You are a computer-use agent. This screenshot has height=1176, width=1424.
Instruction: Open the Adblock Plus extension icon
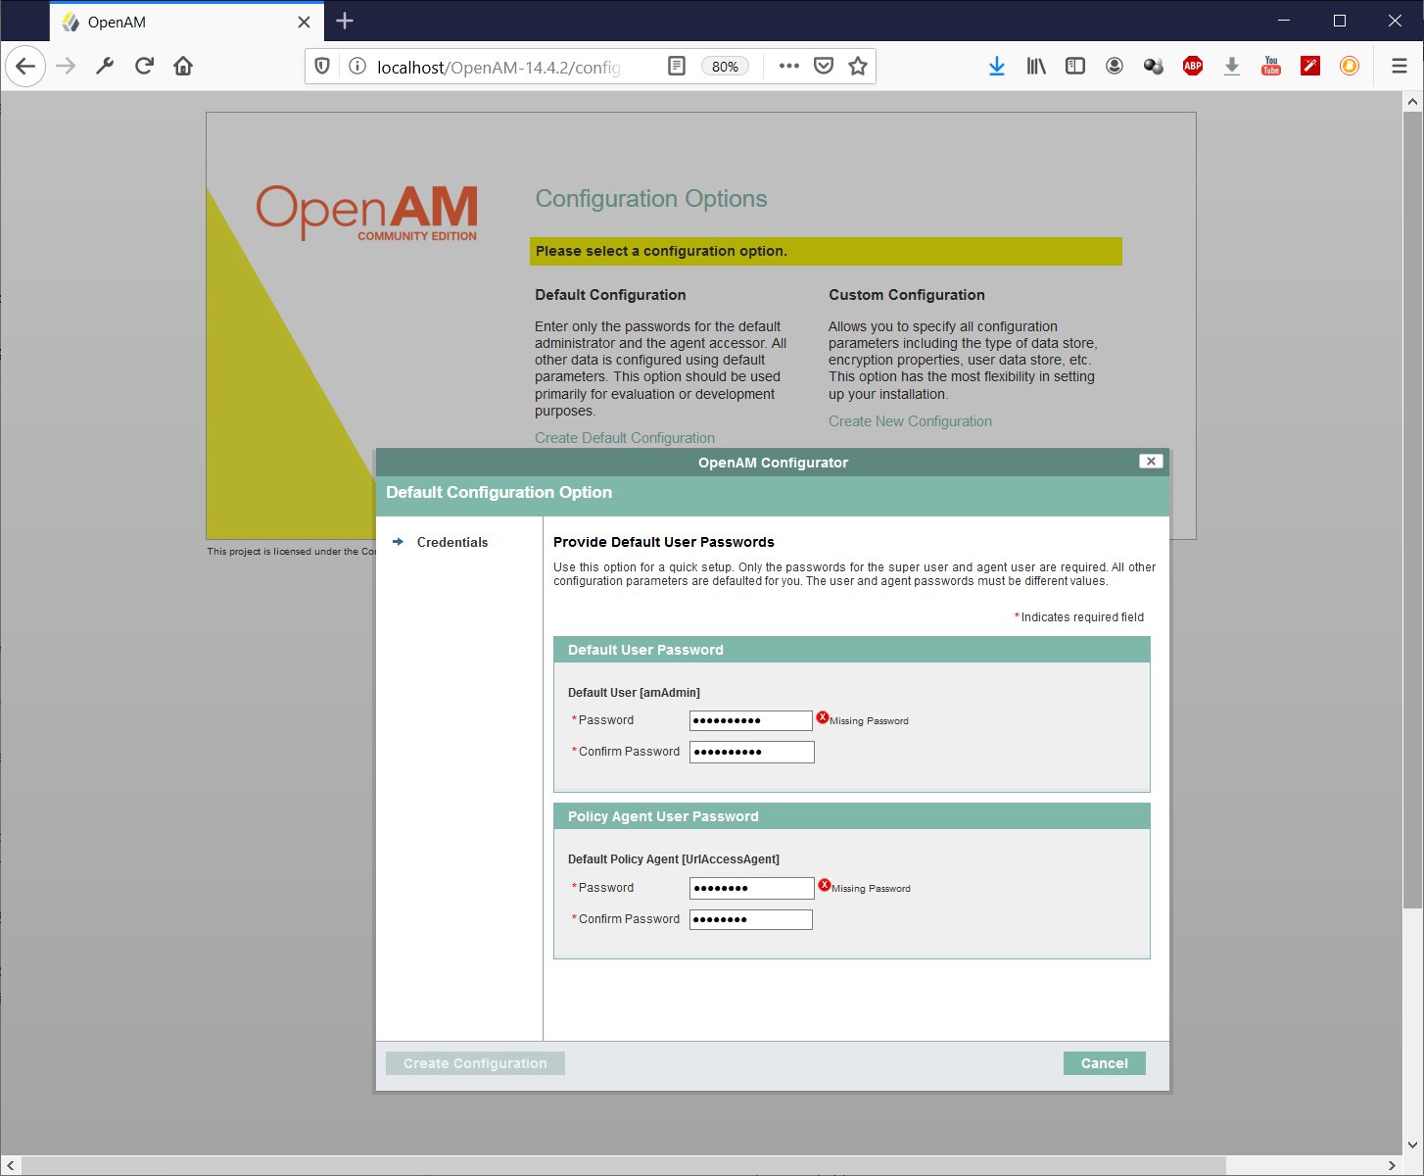1192,66
